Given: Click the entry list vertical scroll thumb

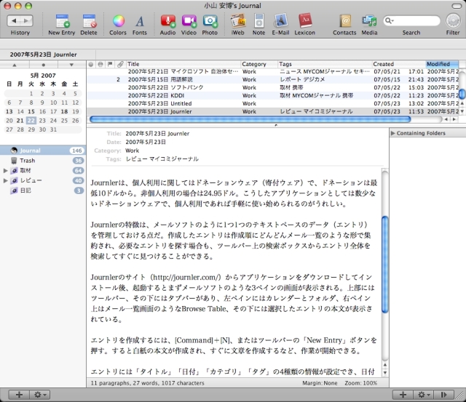Looking at the screenshot, I should pos(462,94).
